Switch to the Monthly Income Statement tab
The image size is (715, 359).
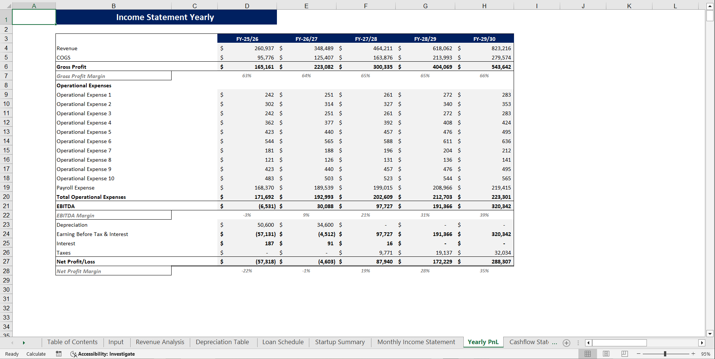coord(416,342)
